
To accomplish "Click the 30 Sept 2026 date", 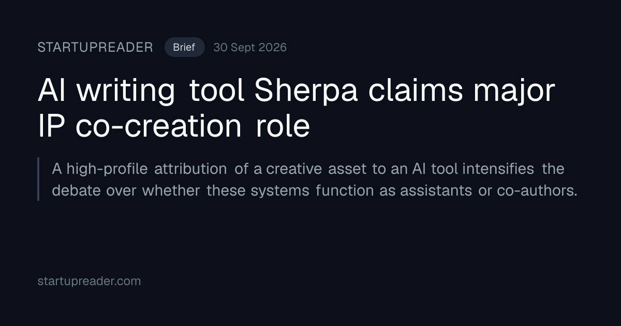I will tap(250, 48).
